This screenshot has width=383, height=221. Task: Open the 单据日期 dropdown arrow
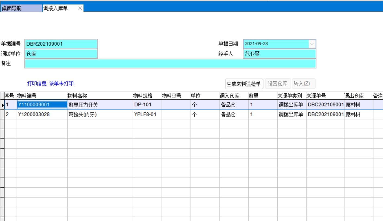click(312, 44)
